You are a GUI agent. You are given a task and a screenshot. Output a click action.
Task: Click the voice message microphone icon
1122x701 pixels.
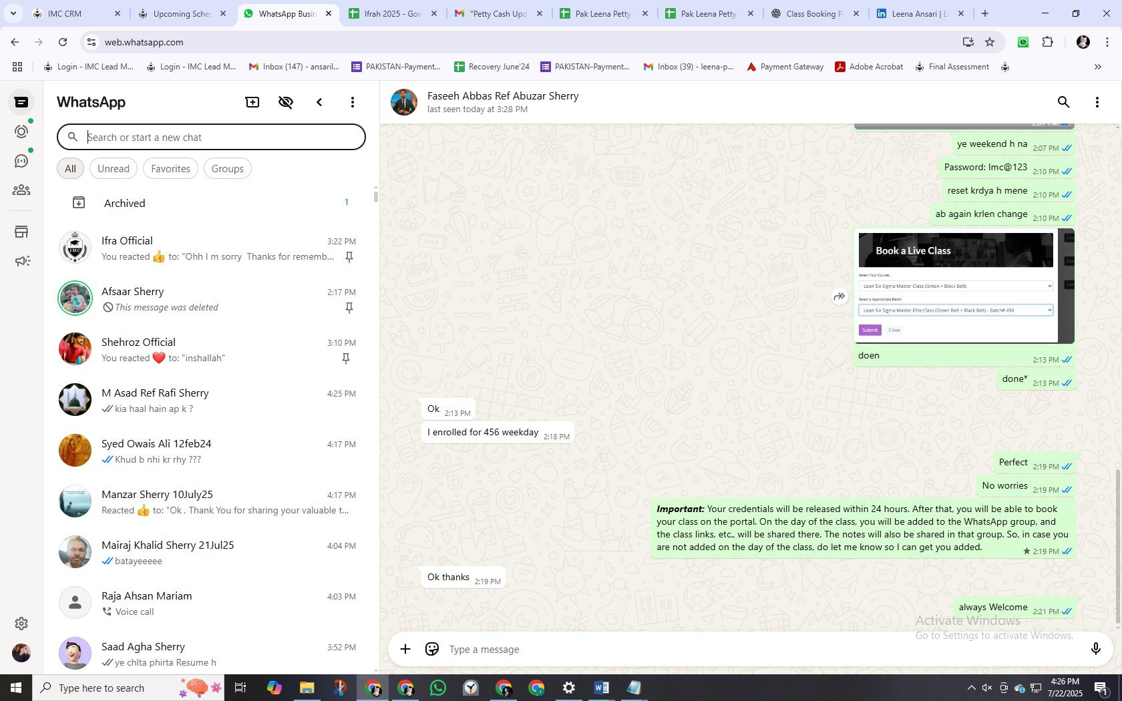(1095, 649)
